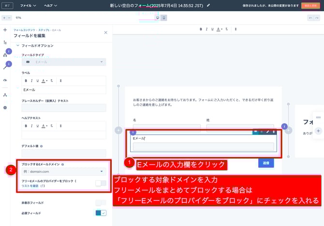Open the ブロックするEメールドメイン dropdown
Image resolution: width=324 pixels, height=226 pixels.
[64, 171]
